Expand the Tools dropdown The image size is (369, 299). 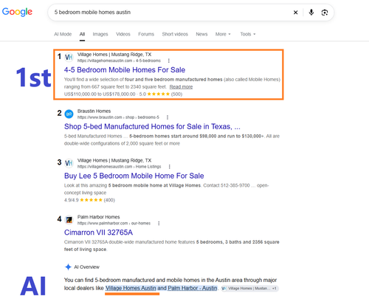coord(248,34)
